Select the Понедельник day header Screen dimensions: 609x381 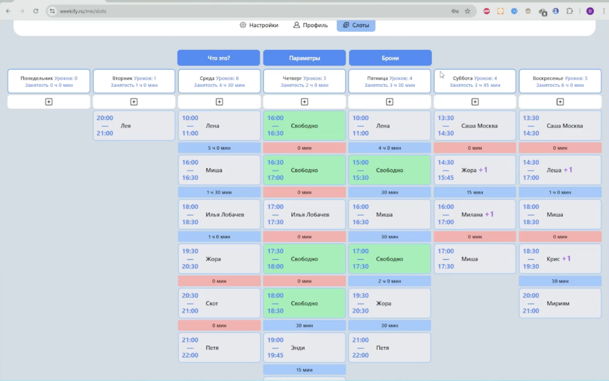(x=49, y=81)
